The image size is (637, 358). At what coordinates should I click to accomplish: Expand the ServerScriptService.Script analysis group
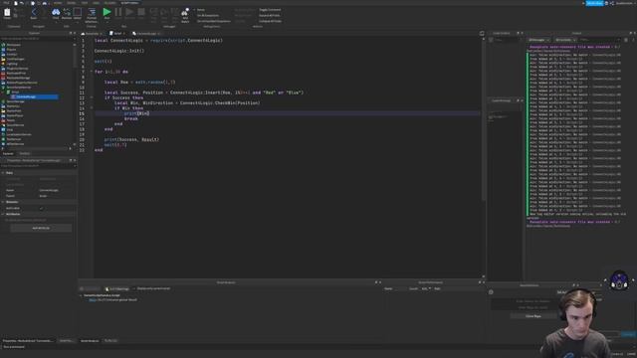click(x=81, y=295)
